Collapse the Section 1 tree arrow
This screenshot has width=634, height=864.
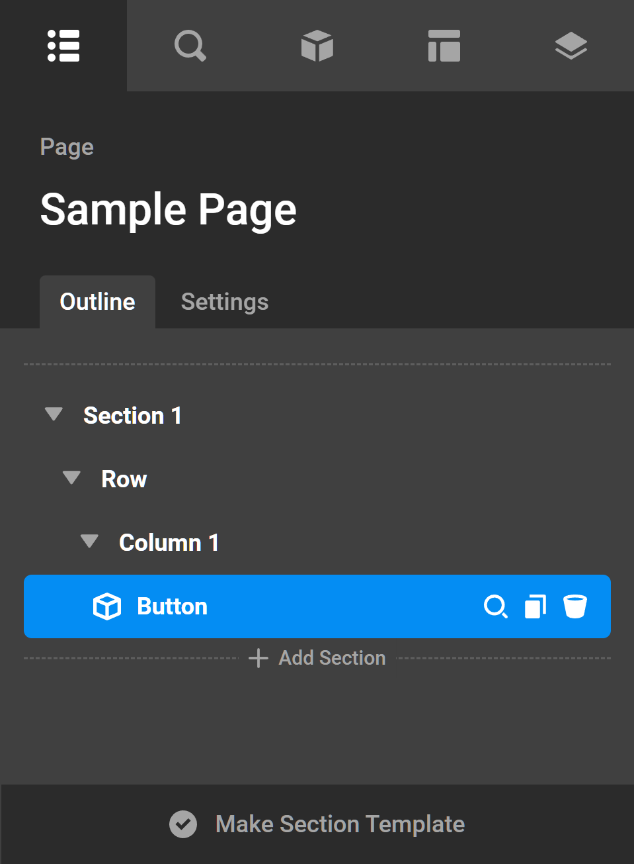pos(54,414)
